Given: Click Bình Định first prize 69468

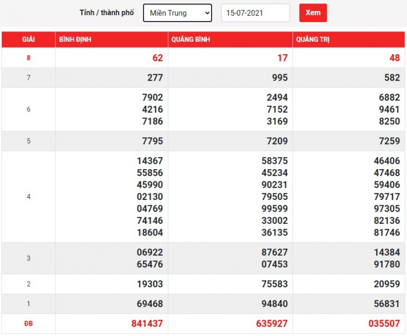Looking at the screenshot, I should coord(149,304).
